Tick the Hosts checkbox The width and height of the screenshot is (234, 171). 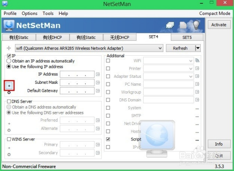[x=108, y=131]
